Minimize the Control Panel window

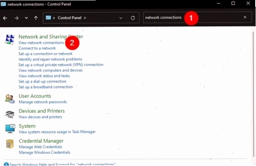tap(218, 4)
